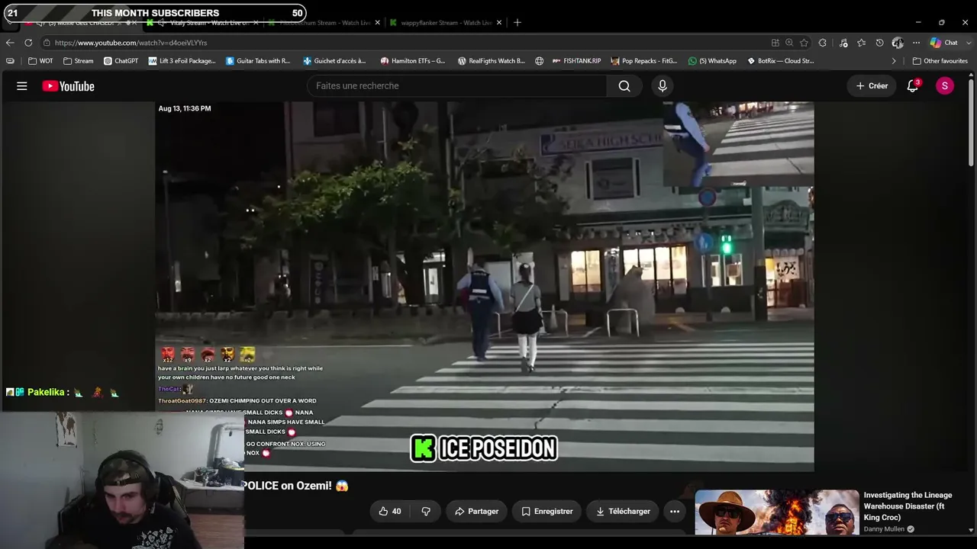Go back to the previous page
The height and width of the screenshot is (549, 977).
tap(10, 43)
